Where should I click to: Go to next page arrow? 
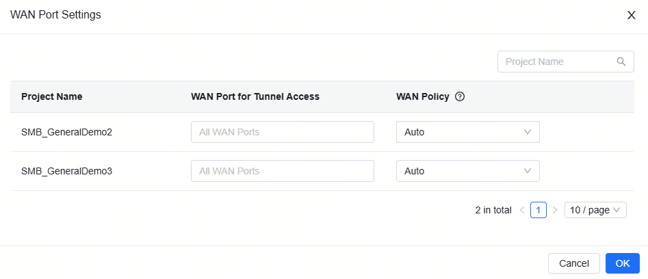pyautogui.click(x=555, y=210)
